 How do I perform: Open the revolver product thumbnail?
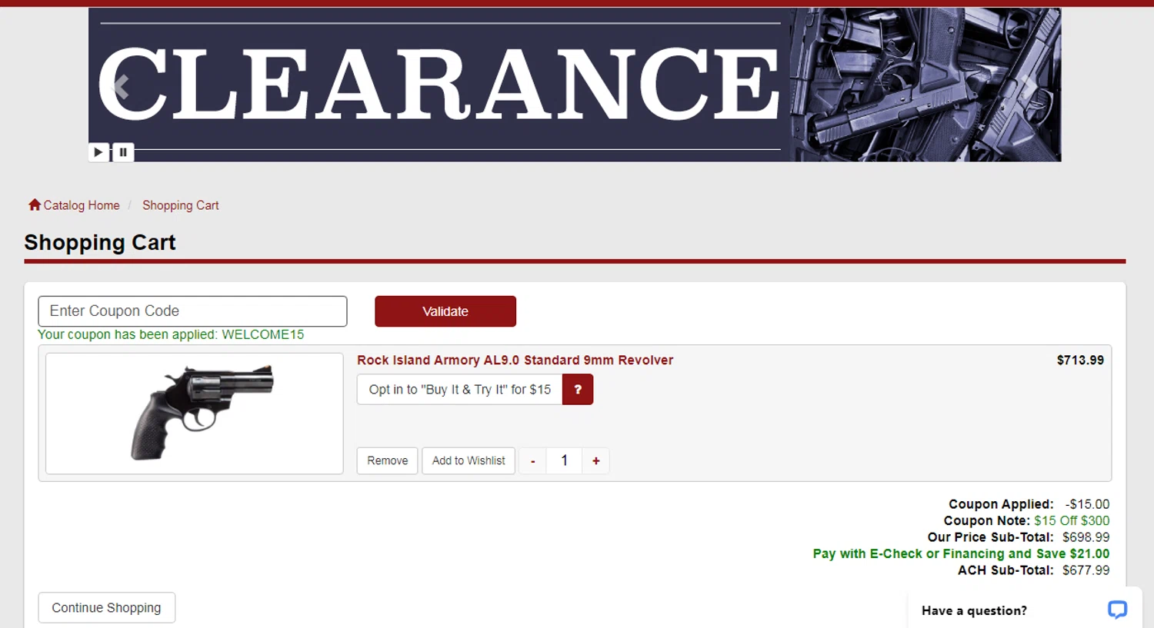click(195, 414)
